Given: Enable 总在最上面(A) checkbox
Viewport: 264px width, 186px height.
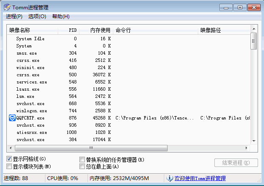Looking at the screenshot, I should click(x=82, y=167).
